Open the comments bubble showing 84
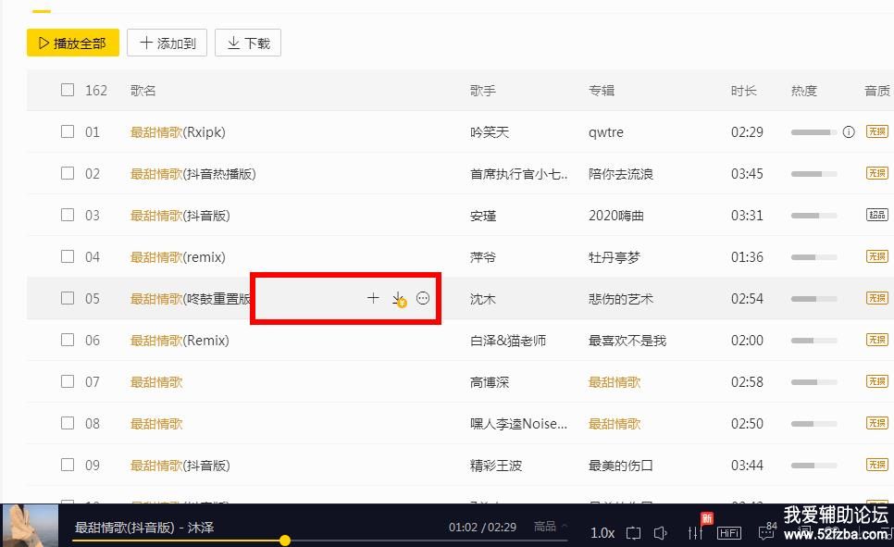 click(x=766, y=533)
